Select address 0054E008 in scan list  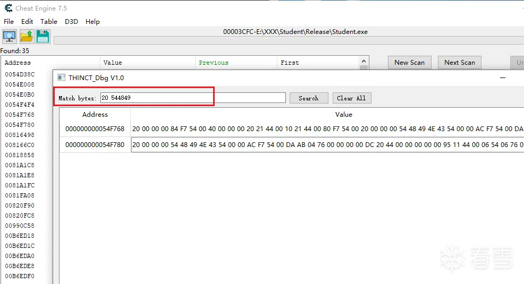[x=20, y=84]
